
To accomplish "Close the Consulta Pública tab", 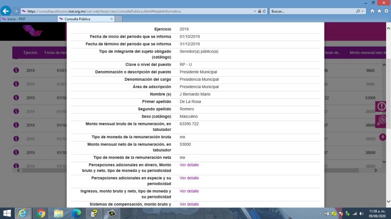I will pyautogui.click(x=111, y=19).
